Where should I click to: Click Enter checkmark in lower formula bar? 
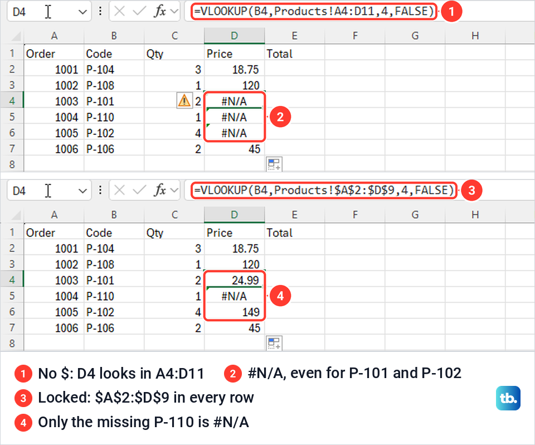[x=139, y=190]
